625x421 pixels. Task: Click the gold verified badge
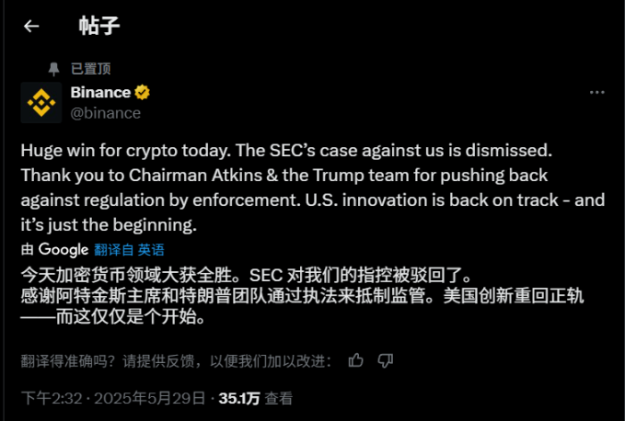143,93
